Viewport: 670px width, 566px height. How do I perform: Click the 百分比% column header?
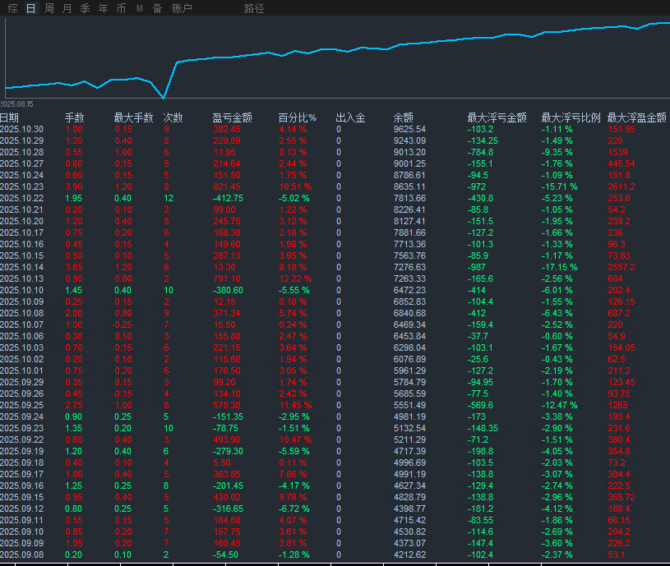298,116
